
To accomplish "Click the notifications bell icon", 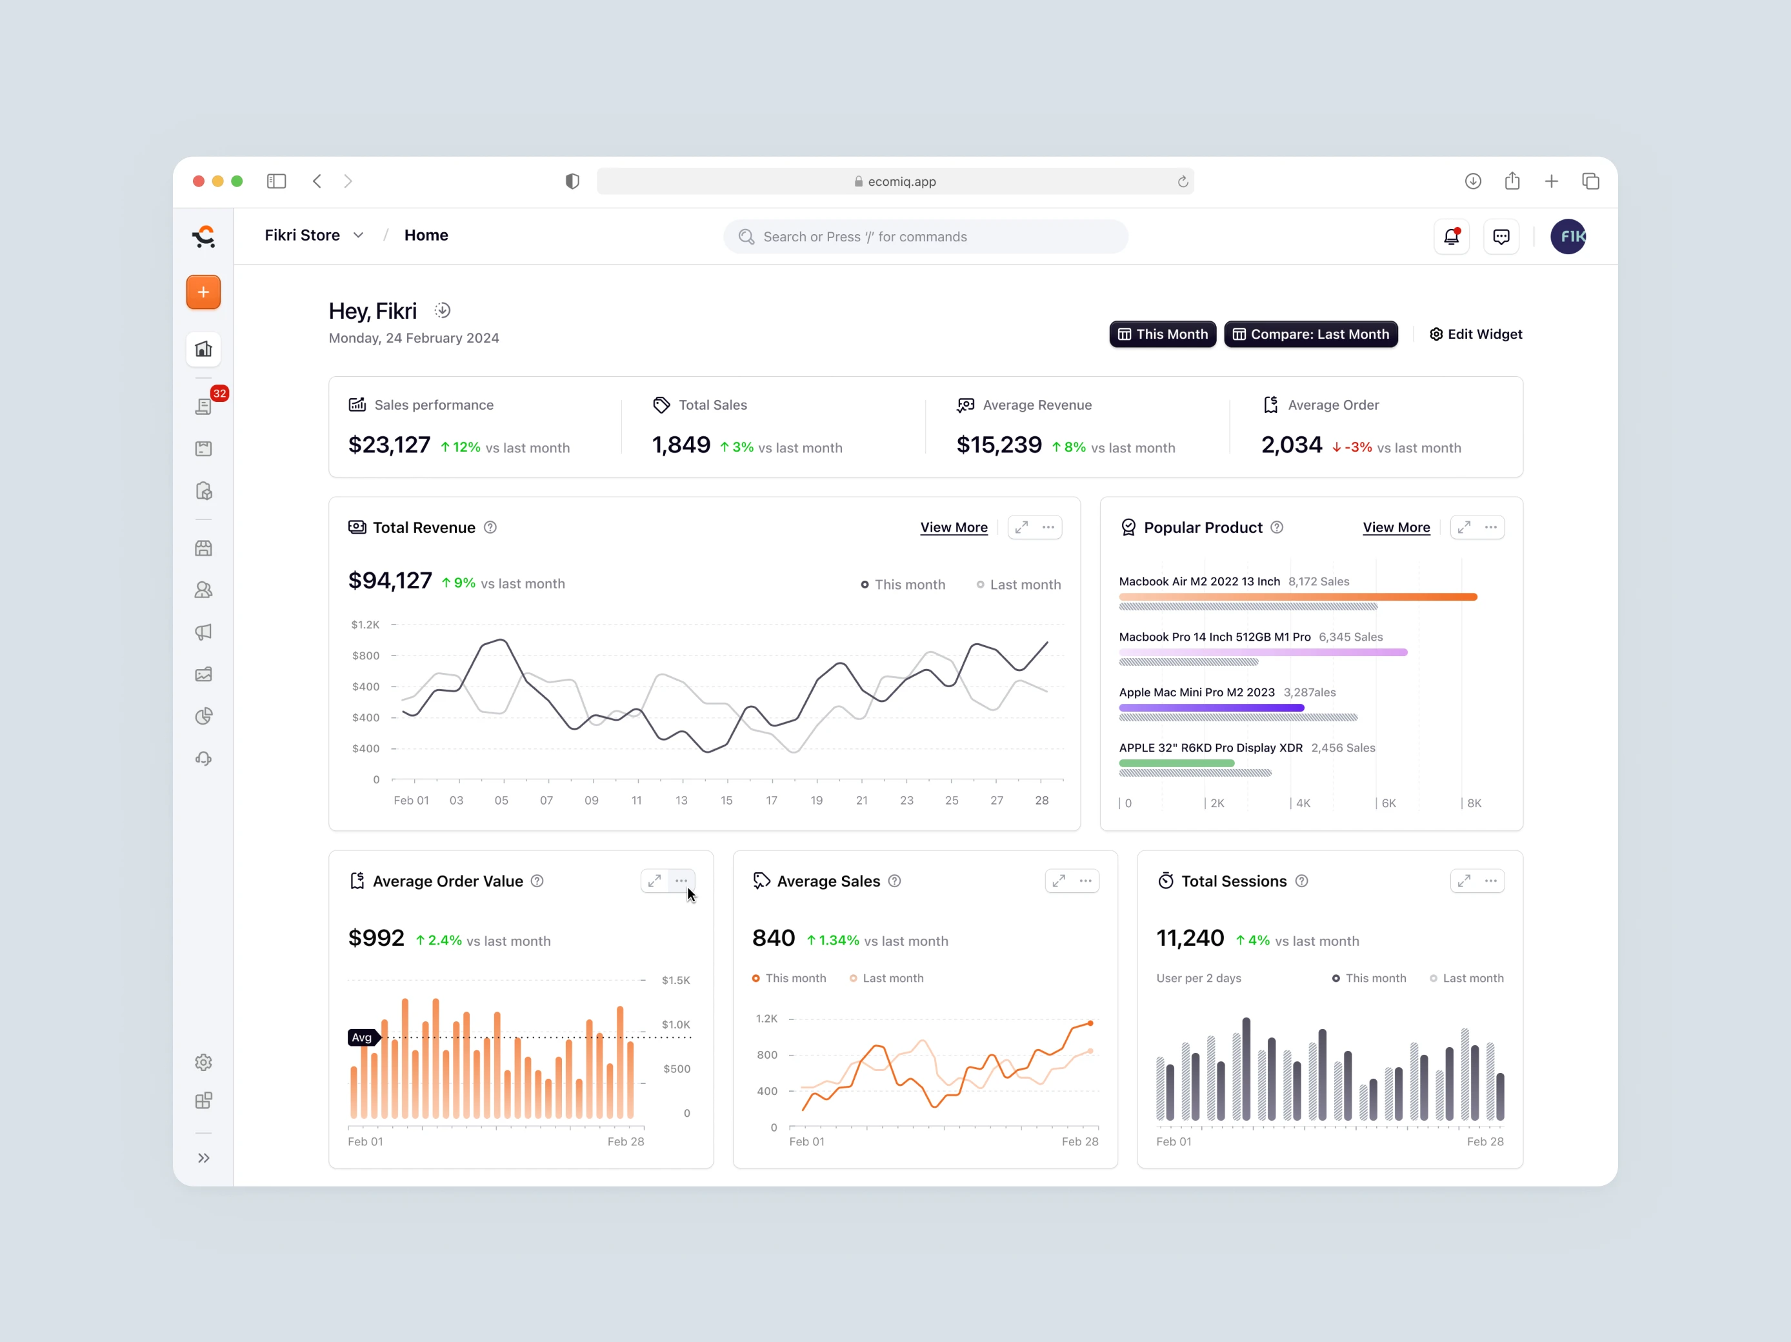I will click(x=1451, y=237).
